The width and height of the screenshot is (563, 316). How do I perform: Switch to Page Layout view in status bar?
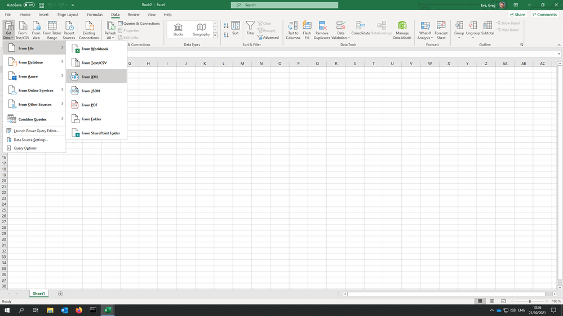click(491, 301)
